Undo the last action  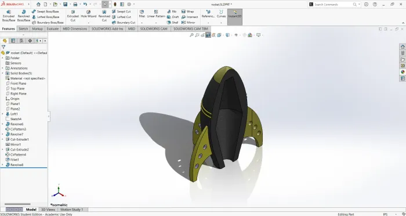(85, 4)
